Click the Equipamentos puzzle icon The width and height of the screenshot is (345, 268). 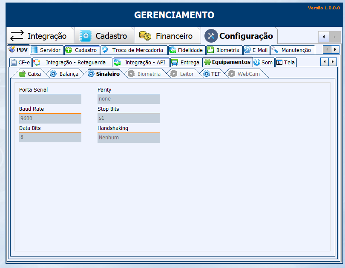207,62
